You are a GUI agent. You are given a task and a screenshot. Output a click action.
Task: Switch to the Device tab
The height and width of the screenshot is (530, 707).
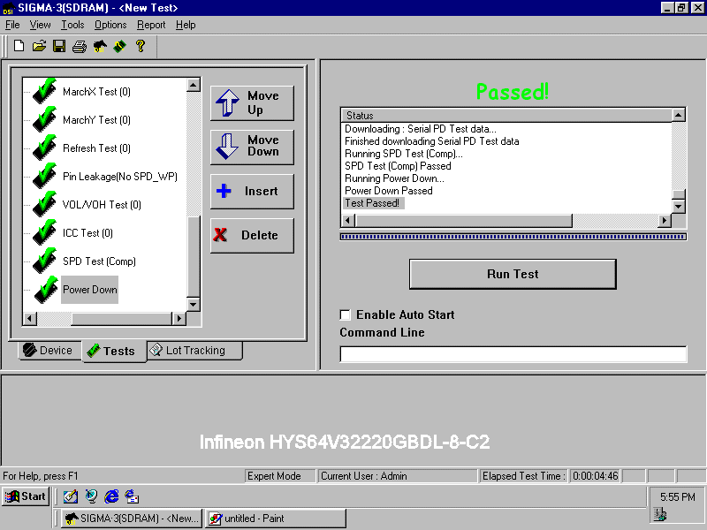point(49,351)
